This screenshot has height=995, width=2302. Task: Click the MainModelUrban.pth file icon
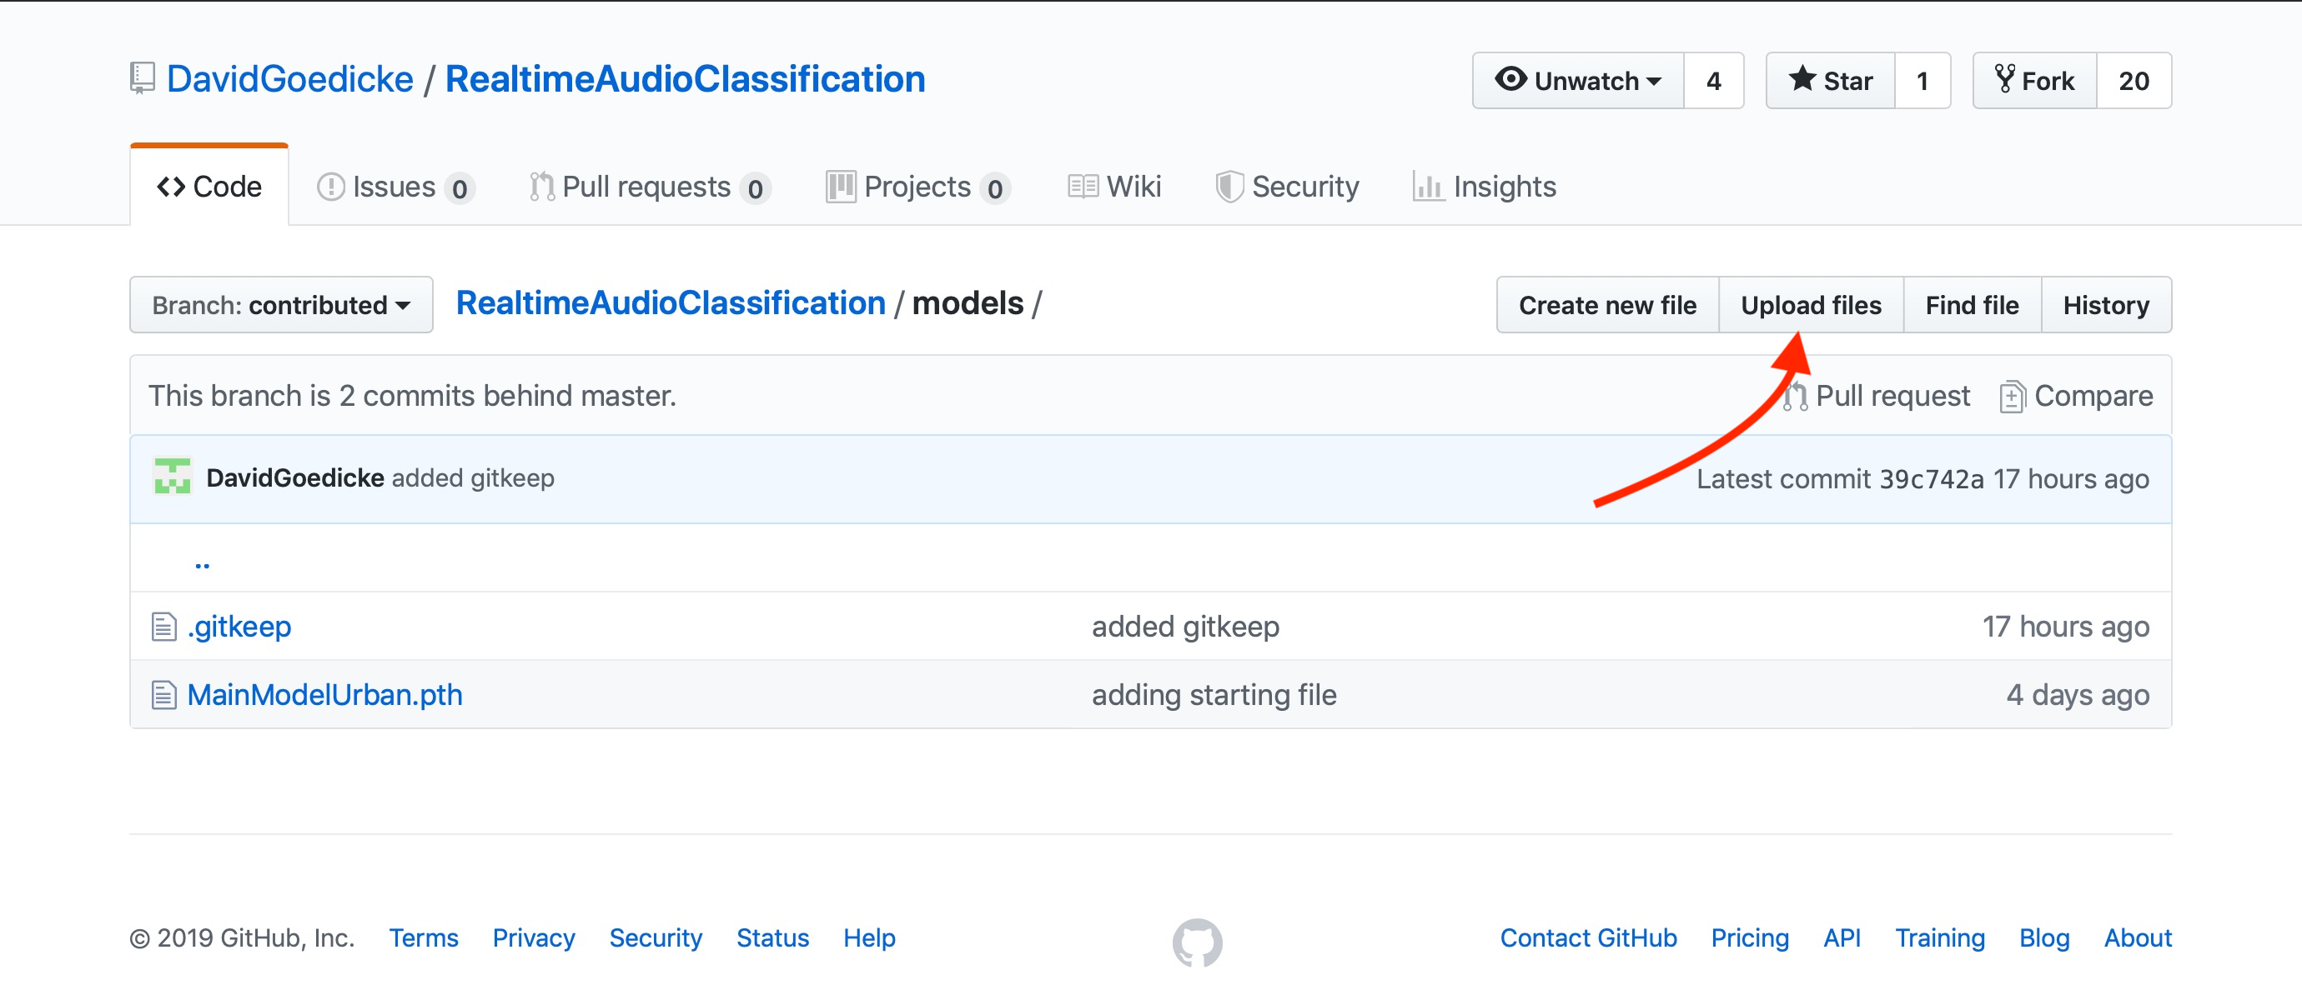(x=163, y=694)
